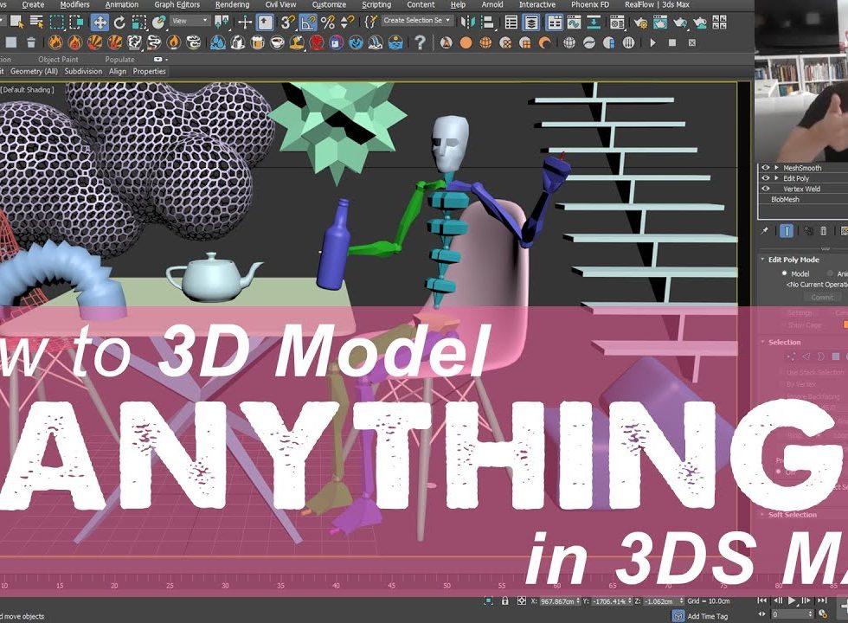
Task: Toggle the Absolute/Offset transform mode icon
Action: 521,601
